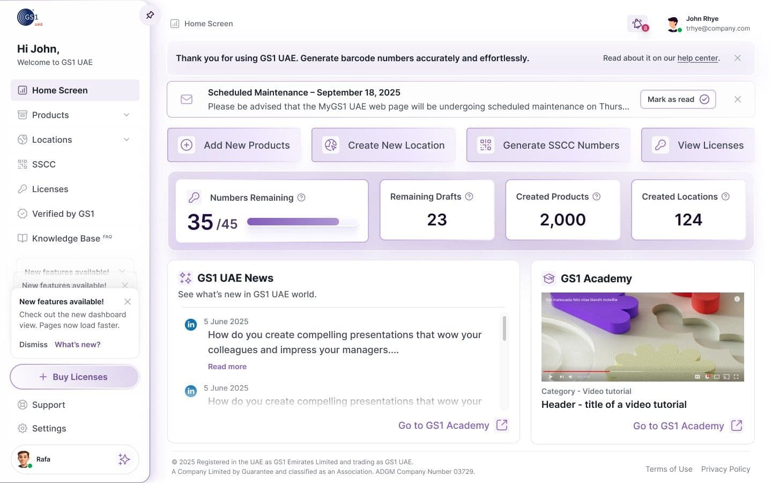Mark the maintenance notice as read
This screenshot has height=483, width=772.
click(x=678, y=99)
